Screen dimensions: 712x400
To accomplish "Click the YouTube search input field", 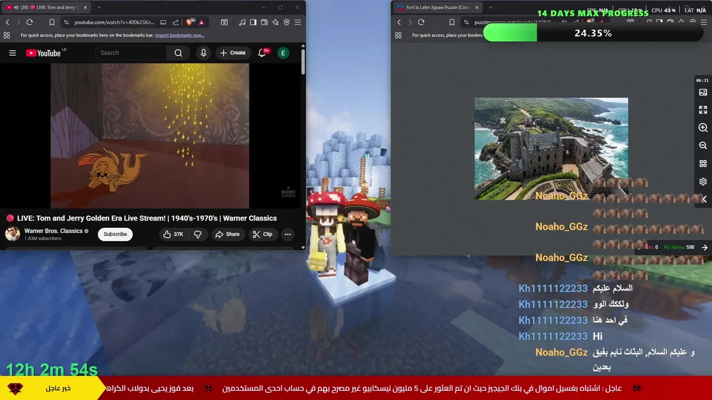I will click(131, 53).
